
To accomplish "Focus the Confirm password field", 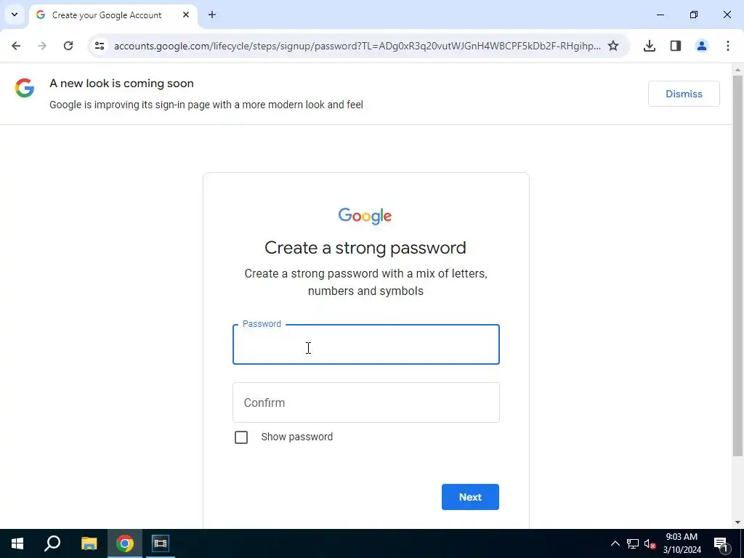I will pyautogui.click(x=366, y=403).
